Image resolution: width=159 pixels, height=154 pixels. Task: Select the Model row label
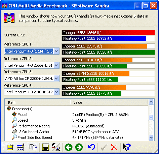coord(22,115)
